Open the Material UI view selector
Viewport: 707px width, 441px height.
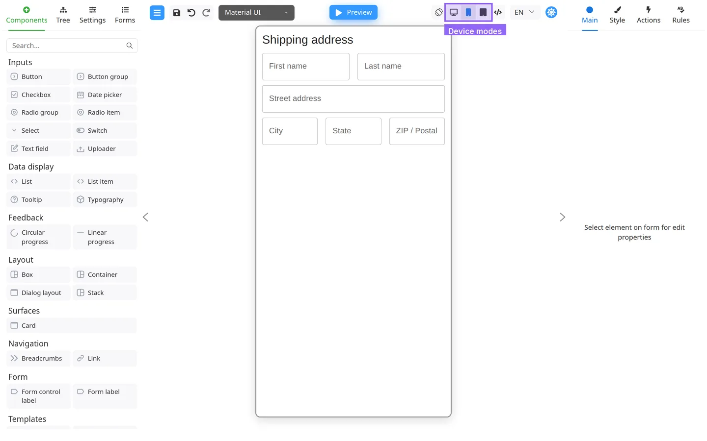tap(256, 13)
